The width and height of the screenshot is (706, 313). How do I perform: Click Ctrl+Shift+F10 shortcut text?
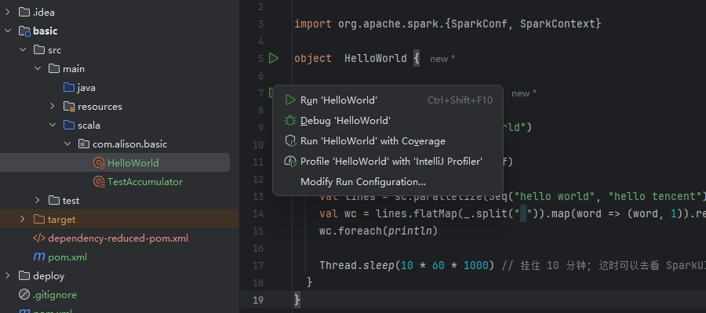460,100
